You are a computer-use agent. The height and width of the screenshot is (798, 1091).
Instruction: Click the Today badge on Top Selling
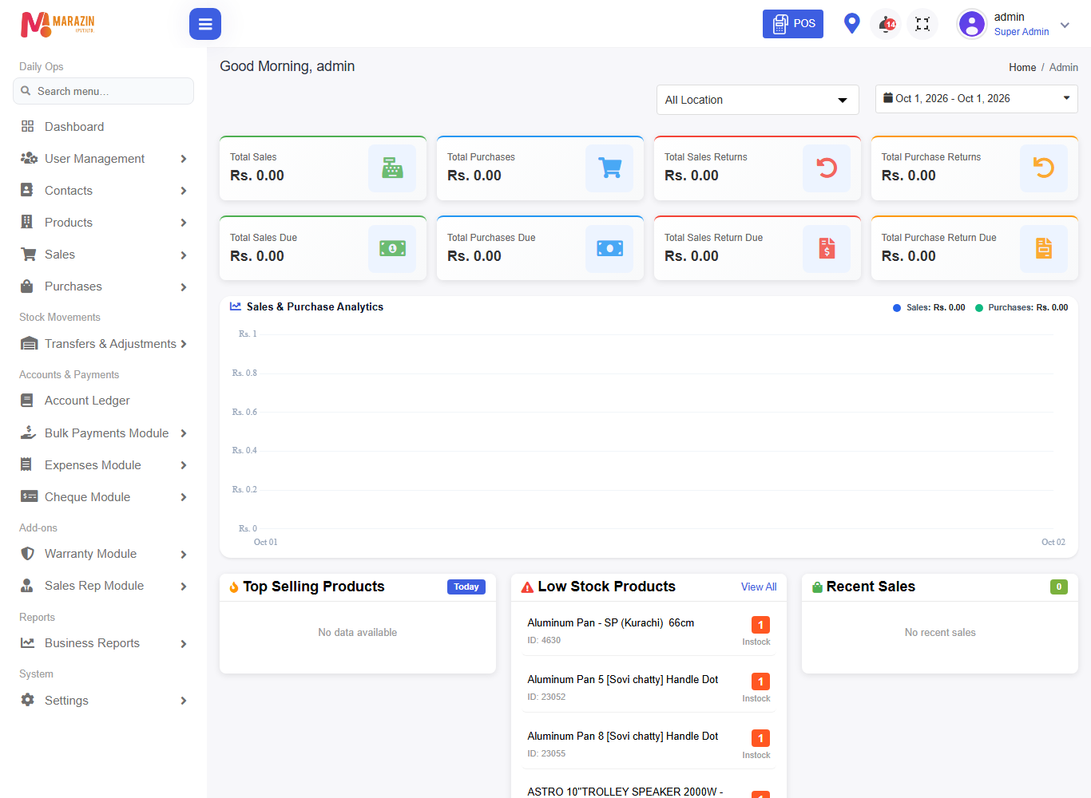tap(466, 587)
